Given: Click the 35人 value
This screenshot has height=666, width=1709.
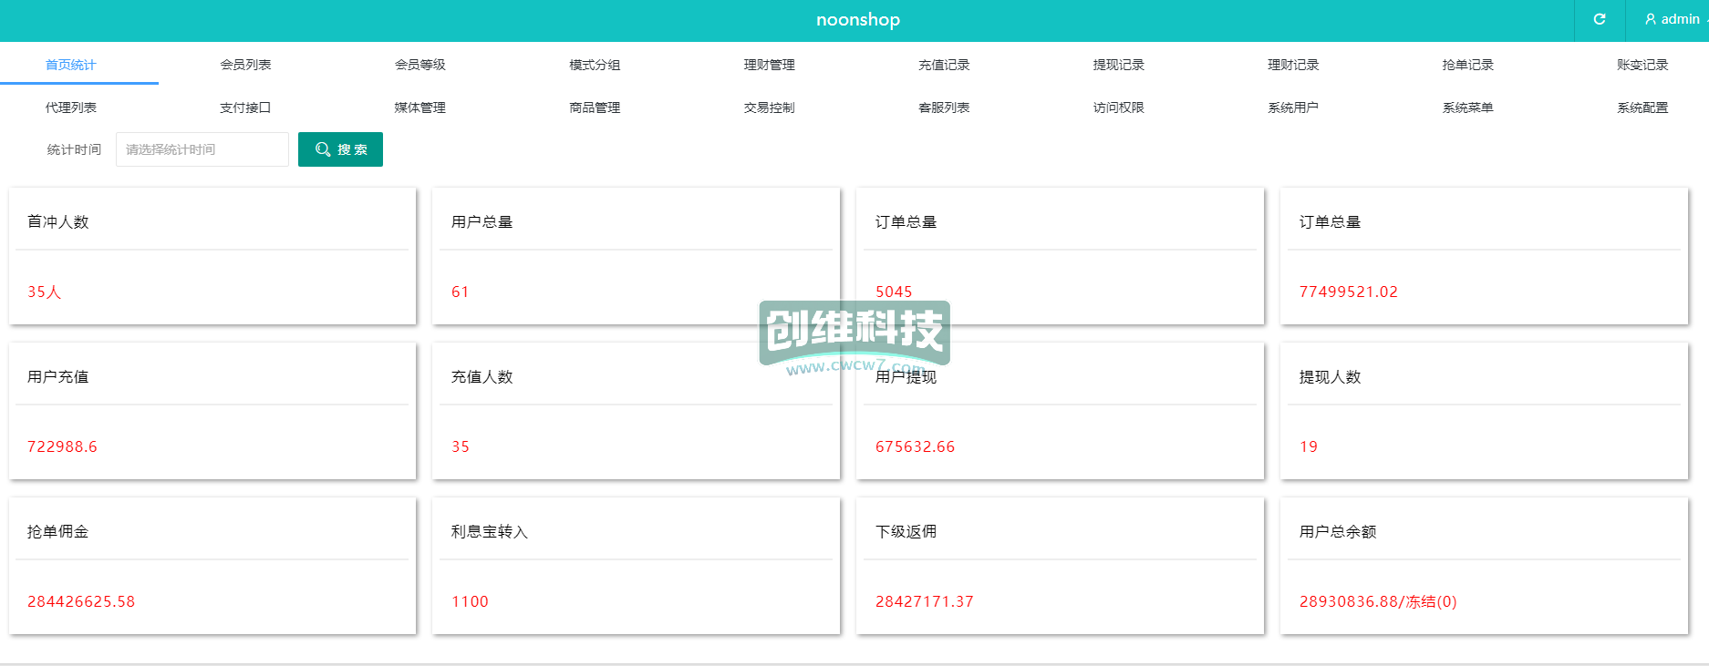Looking at the screenshot, I should pos(44,292).
